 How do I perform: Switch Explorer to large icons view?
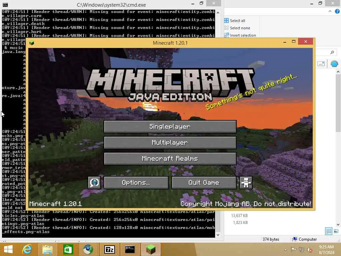coord(336,231)
